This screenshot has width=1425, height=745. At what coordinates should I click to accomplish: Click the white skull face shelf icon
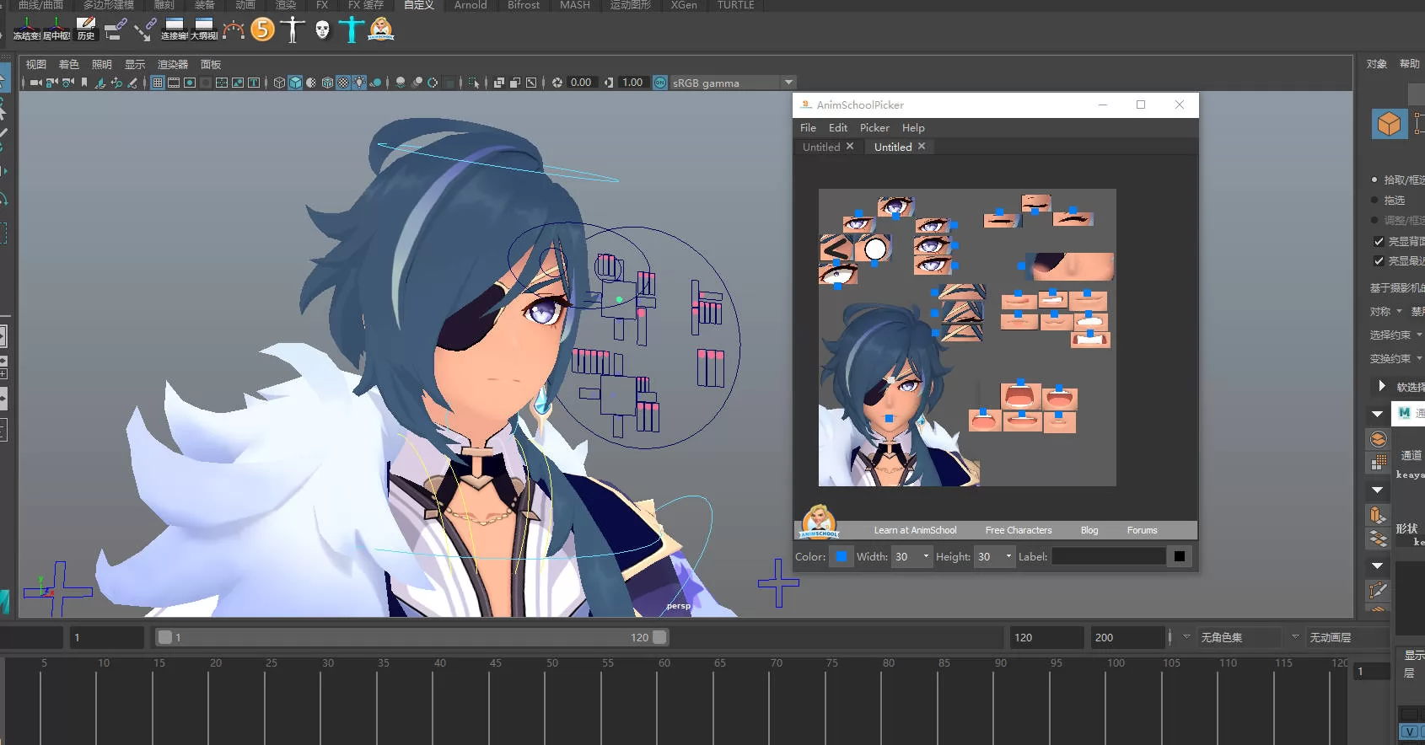click(x=322, y=29)
